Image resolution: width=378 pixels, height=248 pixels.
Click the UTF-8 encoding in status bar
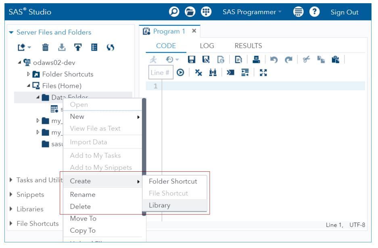click(x=357, y=225)
